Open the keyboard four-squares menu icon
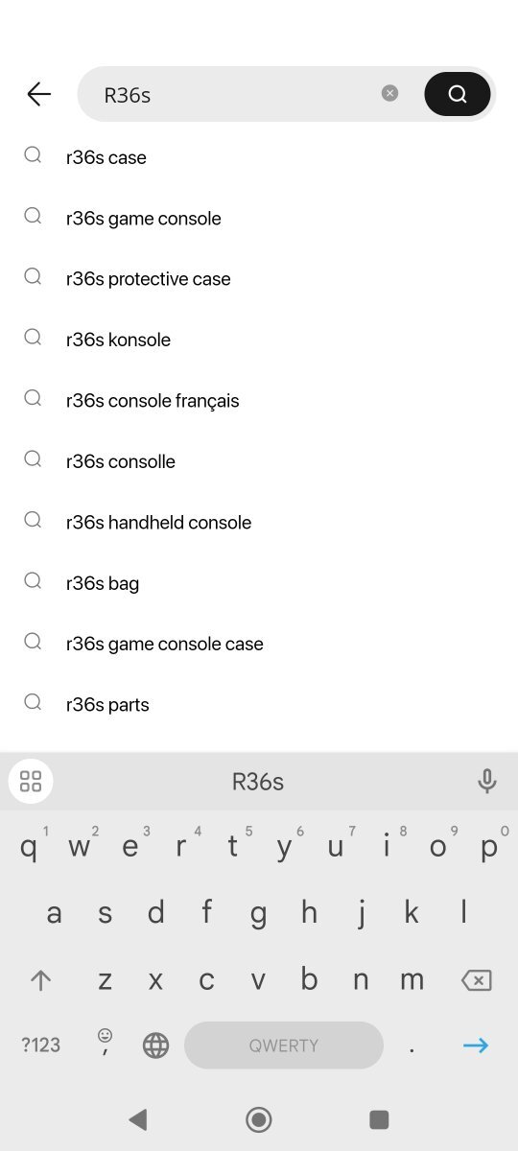 click(31, 781)
